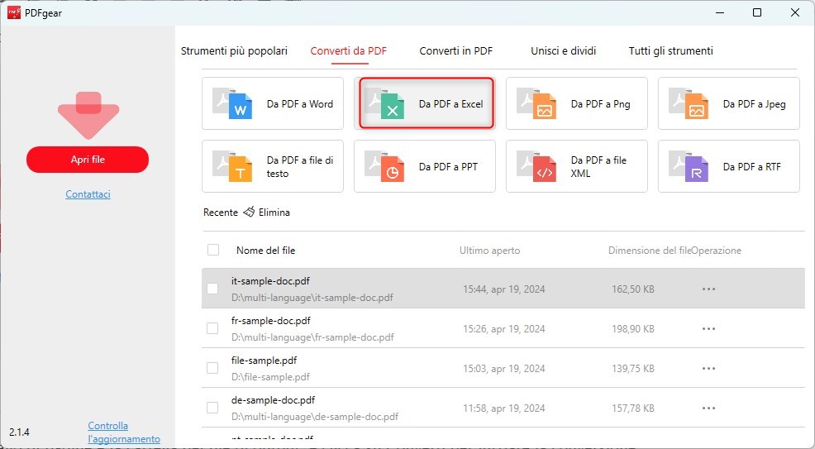Click file size 162,50 KB

(632, 289)
